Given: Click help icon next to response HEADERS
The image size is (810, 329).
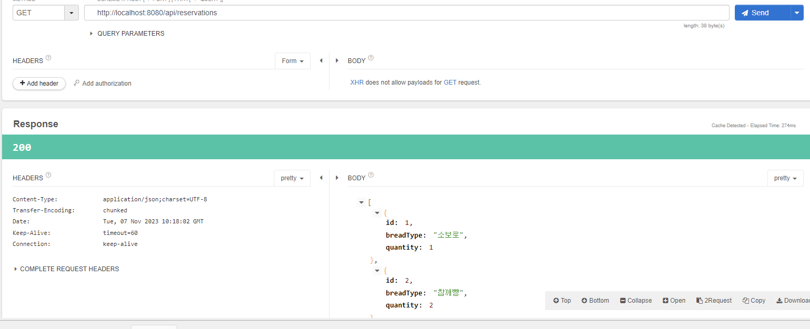Looking at the screenshot, I should pos(48,175).
